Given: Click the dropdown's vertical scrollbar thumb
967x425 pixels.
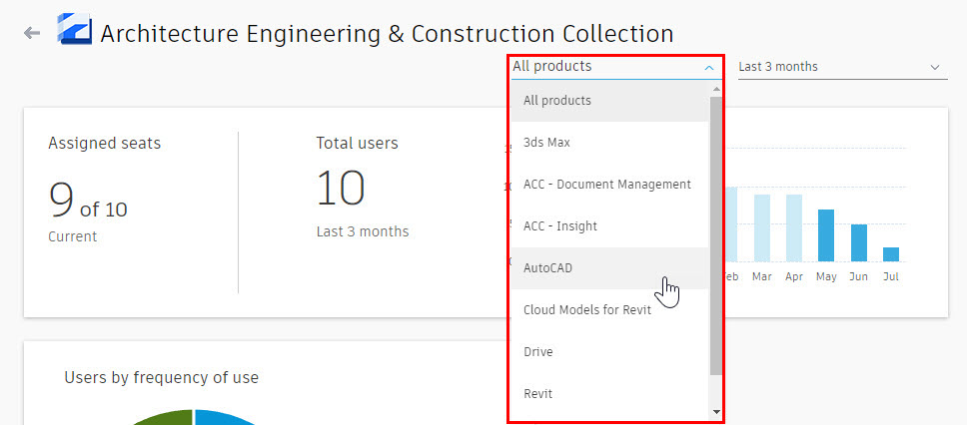Looking at the screenshot, I should coord(715,235).
